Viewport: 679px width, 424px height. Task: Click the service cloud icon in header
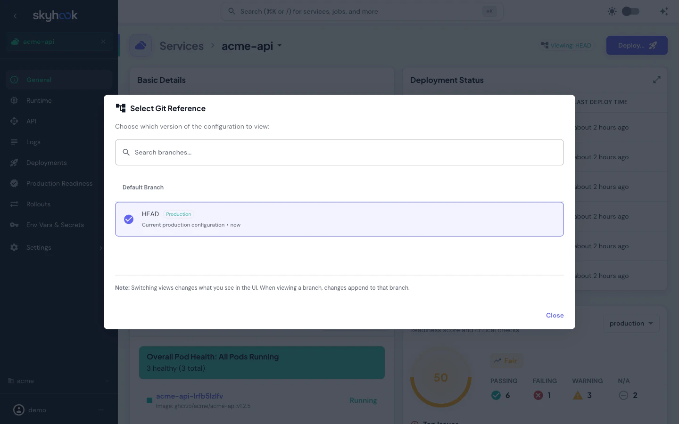[141, 46]
